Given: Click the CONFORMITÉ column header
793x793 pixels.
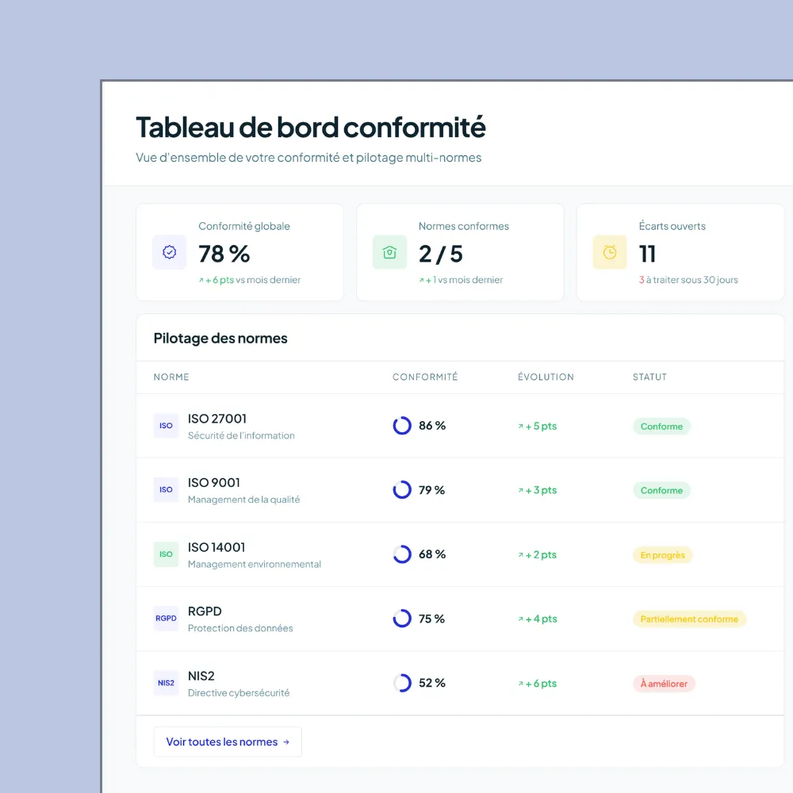Looking at the screenshot, I should [425, 377].
